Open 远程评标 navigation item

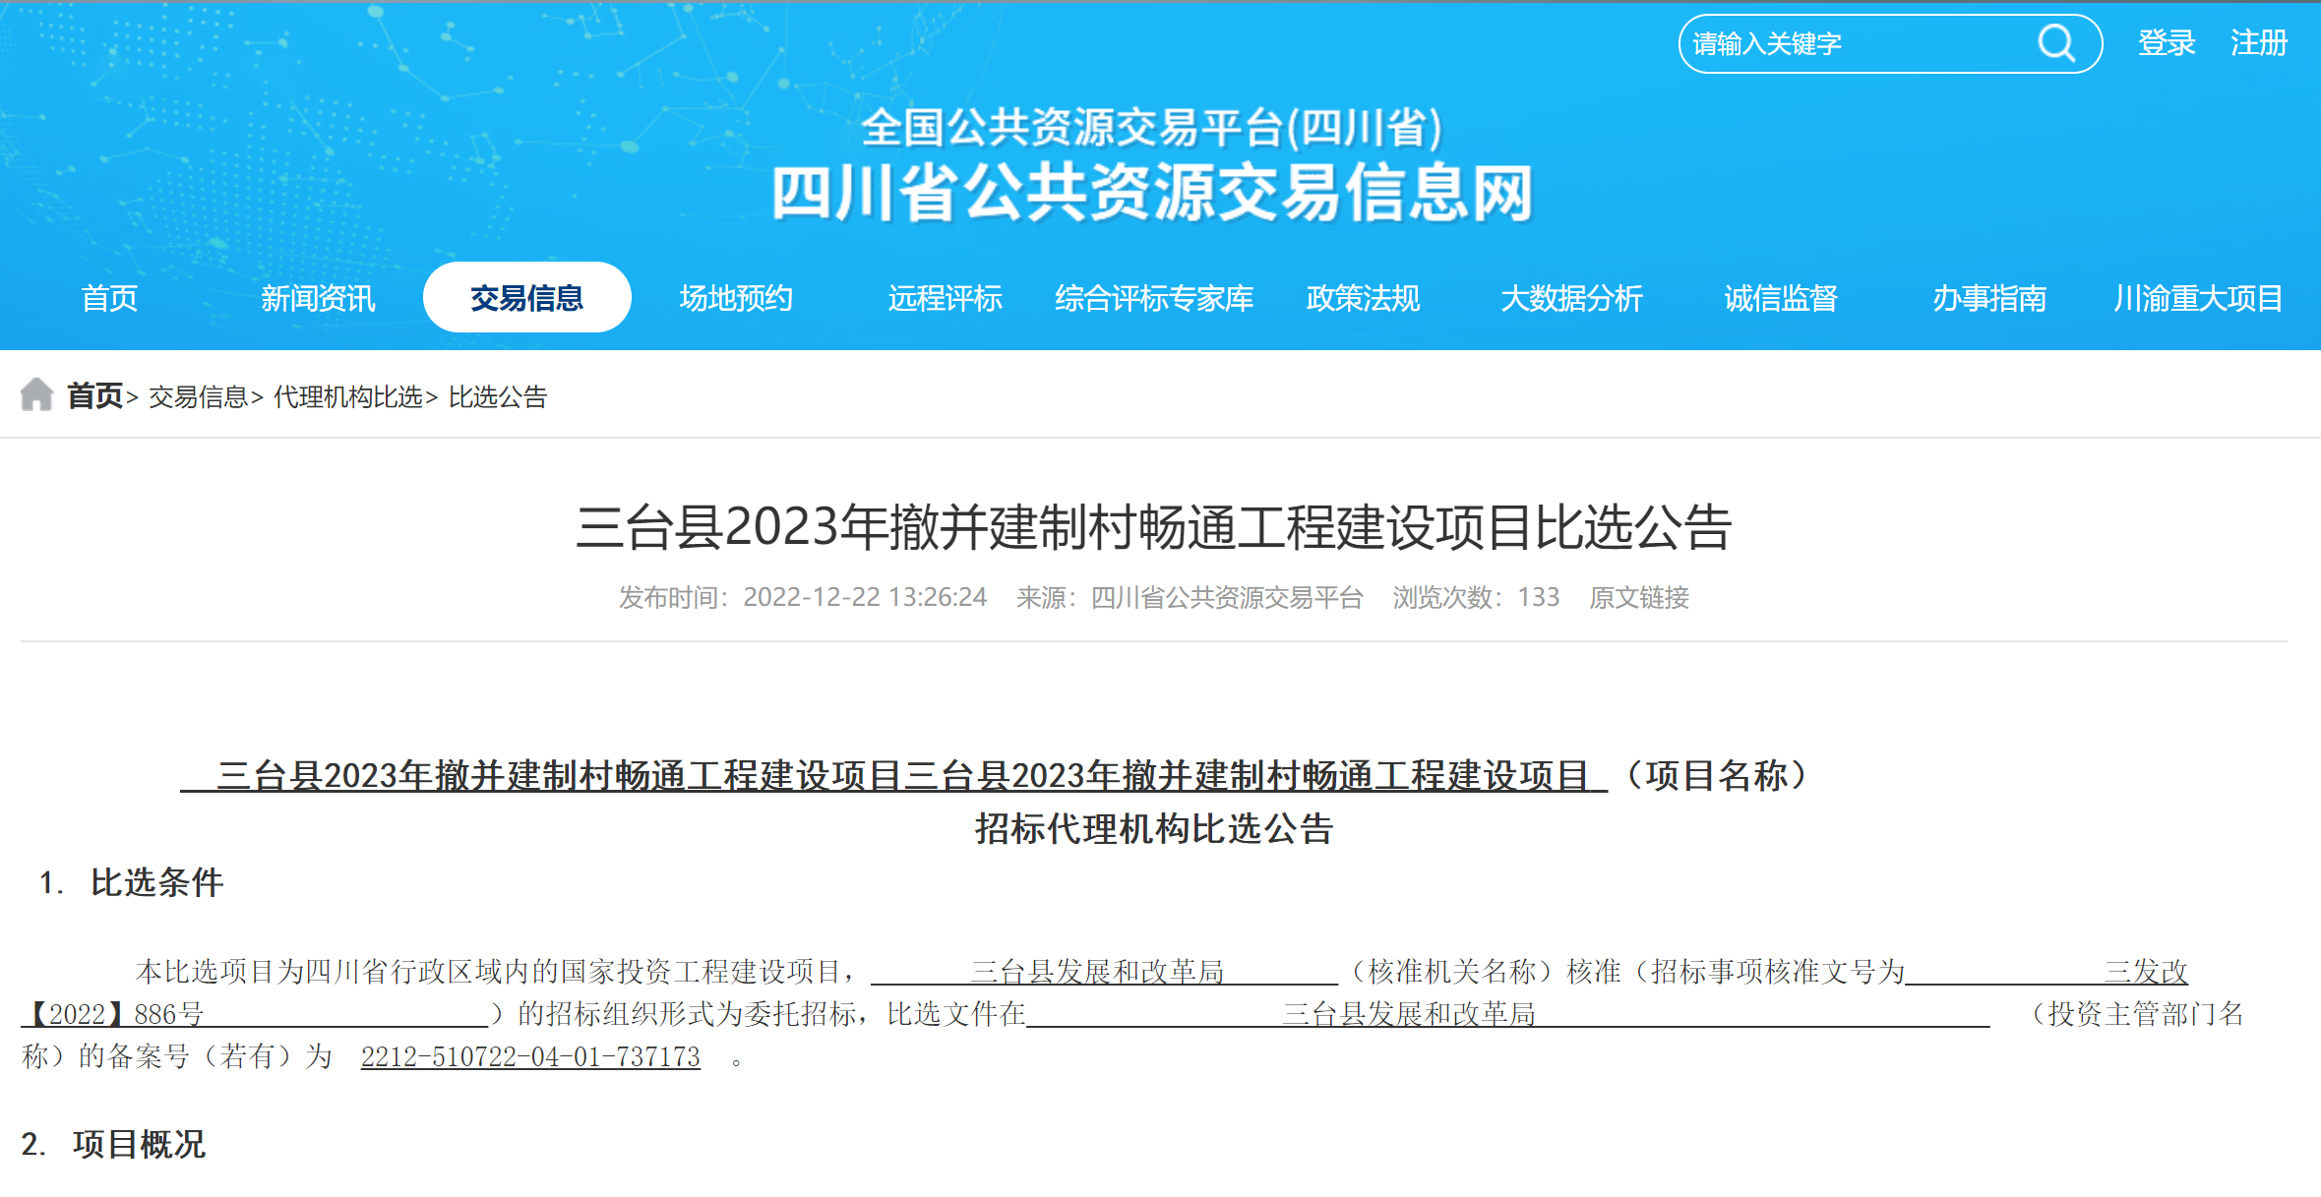click(945, 298)
